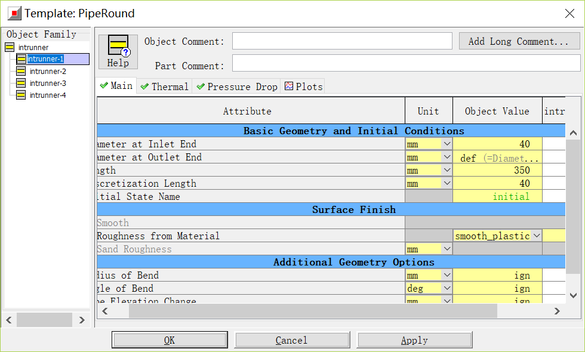Select intrunner-1 in Object Family tree
This screenshot has height=352, width=585.
pyautogui.click(x=45, y=59)
